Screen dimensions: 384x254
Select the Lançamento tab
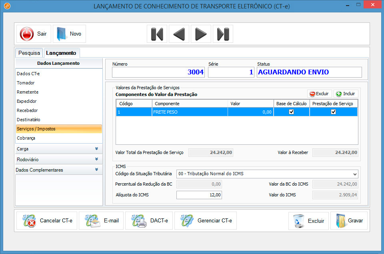click(x=61, y=53)
